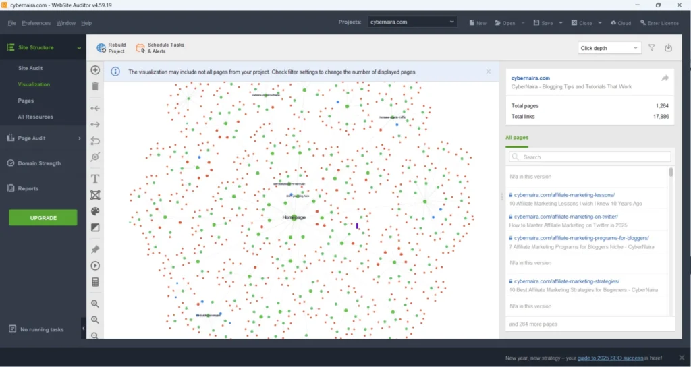The image size is (691, 367).
Task: Click the pages list scrollbar thumb
Action: [x=671, y=172]
